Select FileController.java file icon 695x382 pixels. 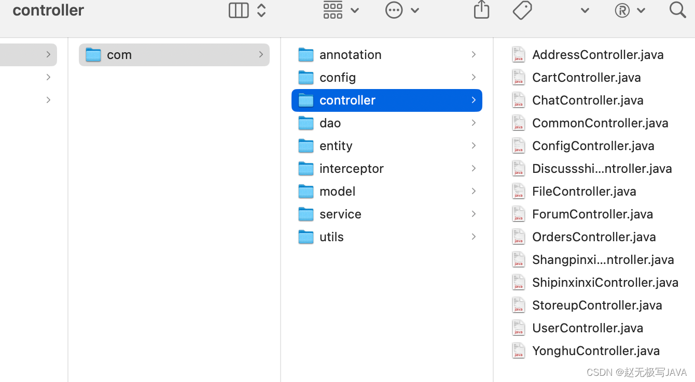pos(519,191)
